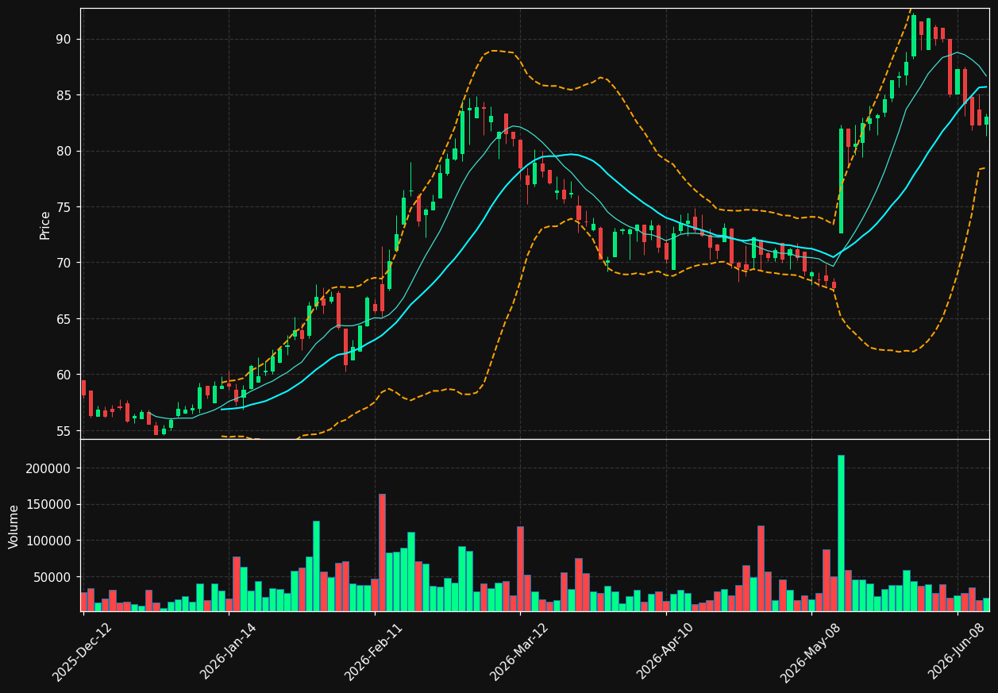The image size is (998, 693).
Task: Select the 85 price tick label
Action: pos(63,95)
